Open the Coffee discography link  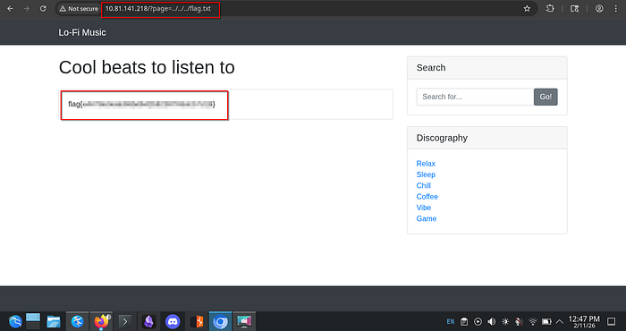(x=427, y=197)
